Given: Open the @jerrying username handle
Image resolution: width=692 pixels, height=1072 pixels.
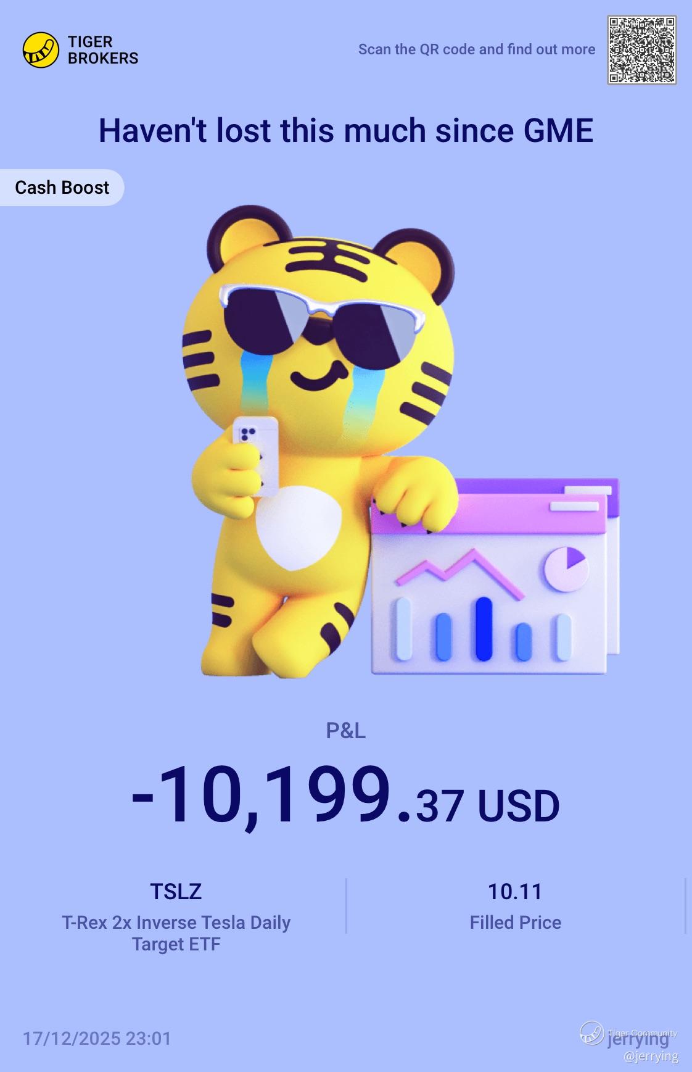Looking at the screenshot, I should 651,1057.
